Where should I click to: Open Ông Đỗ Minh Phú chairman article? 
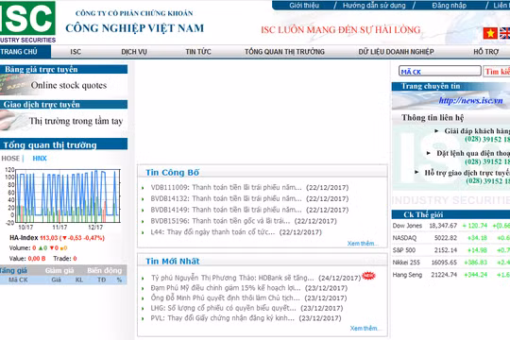pyautogui.click(x=226, y=298)
